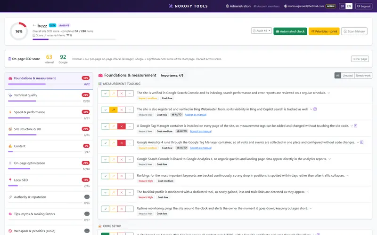Click the back arrow next to bezz
Viewport: 377px width, 235px height.
tap(34, 25)
